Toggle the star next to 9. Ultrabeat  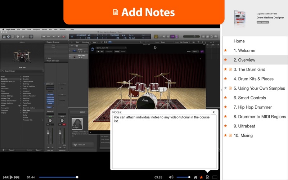pyautogui.click(x=225, y=126)
